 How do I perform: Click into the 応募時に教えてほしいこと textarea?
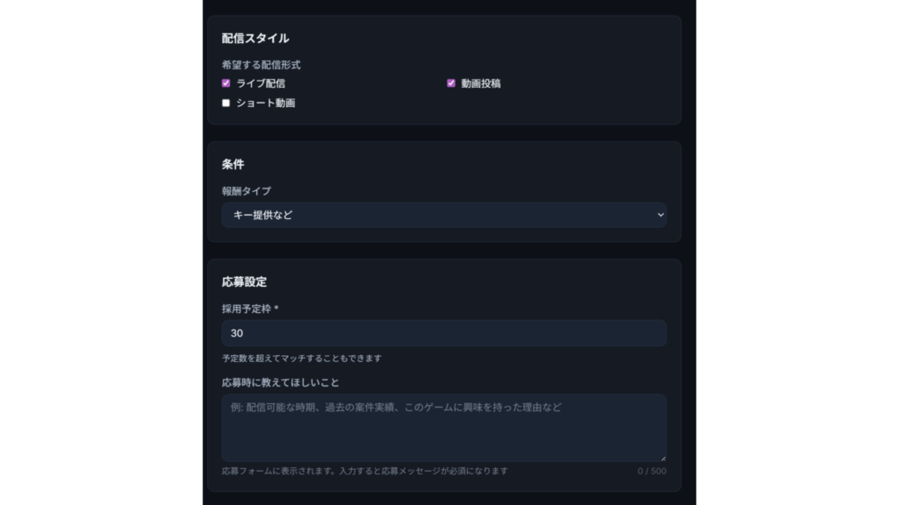coord(443,428)
